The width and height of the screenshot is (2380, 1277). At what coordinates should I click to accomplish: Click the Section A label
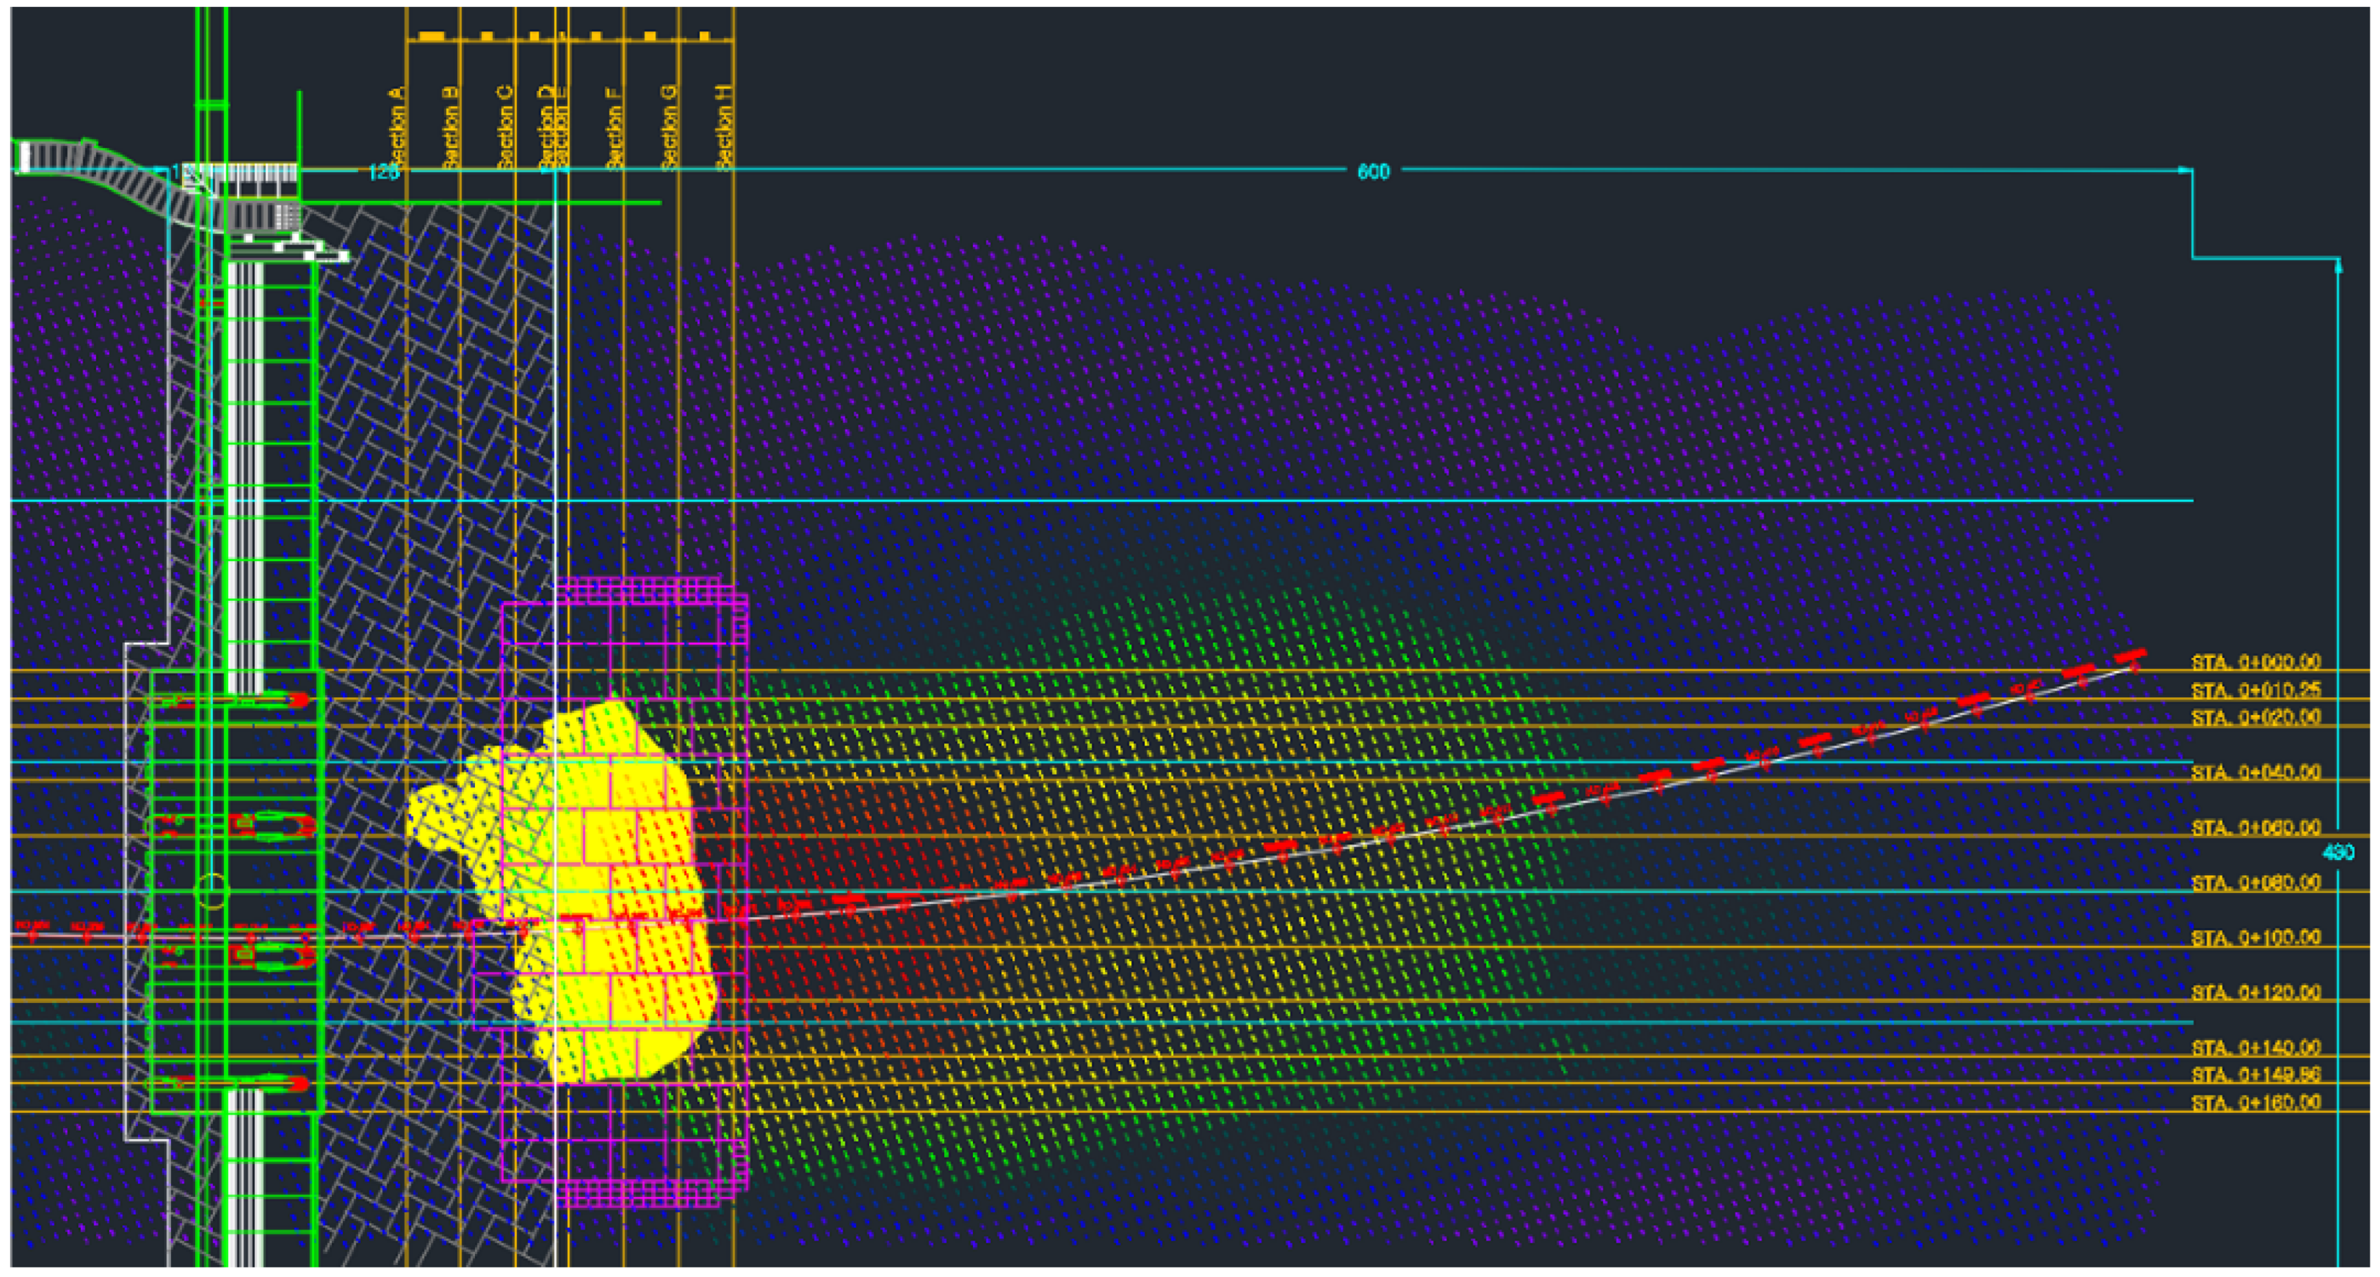[396, 127]
